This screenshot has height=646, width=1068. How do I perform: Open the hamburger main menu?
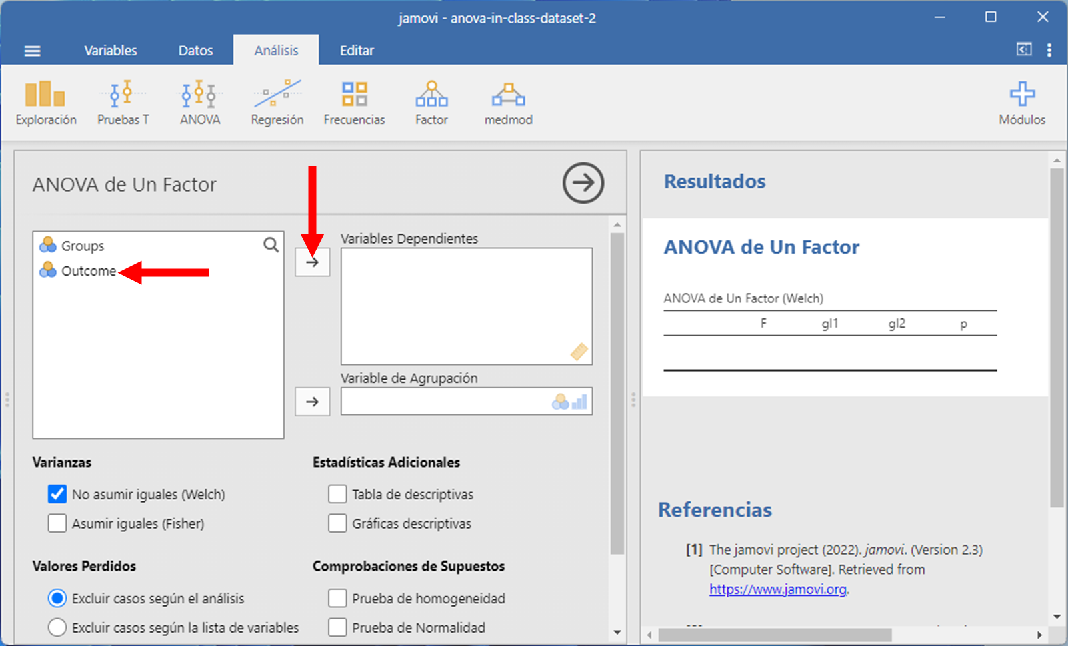33,51
